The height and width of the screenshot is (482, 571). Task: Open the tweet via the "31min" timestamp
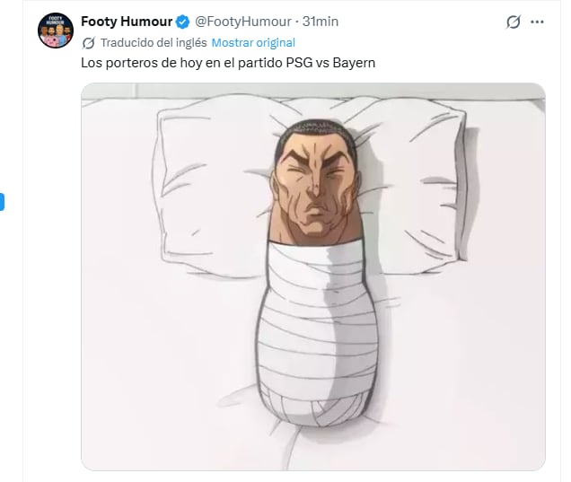pyautogui.click(x=320, y=21)
